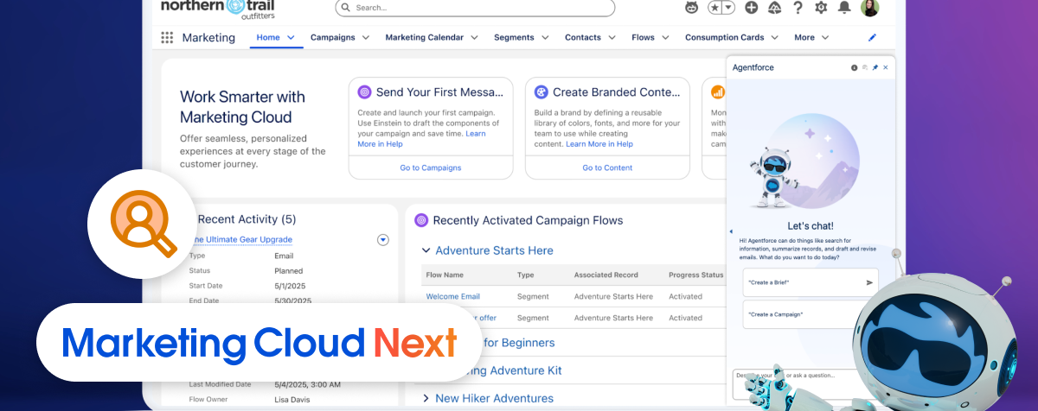Screen dimensions: 1038x411
Task: Open the Contacts tab dropdown chevron
Action: tap(612, 38)
